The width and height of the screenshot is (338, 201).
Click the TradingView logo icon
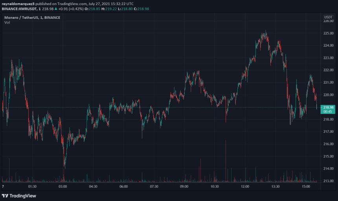(5, 196)
